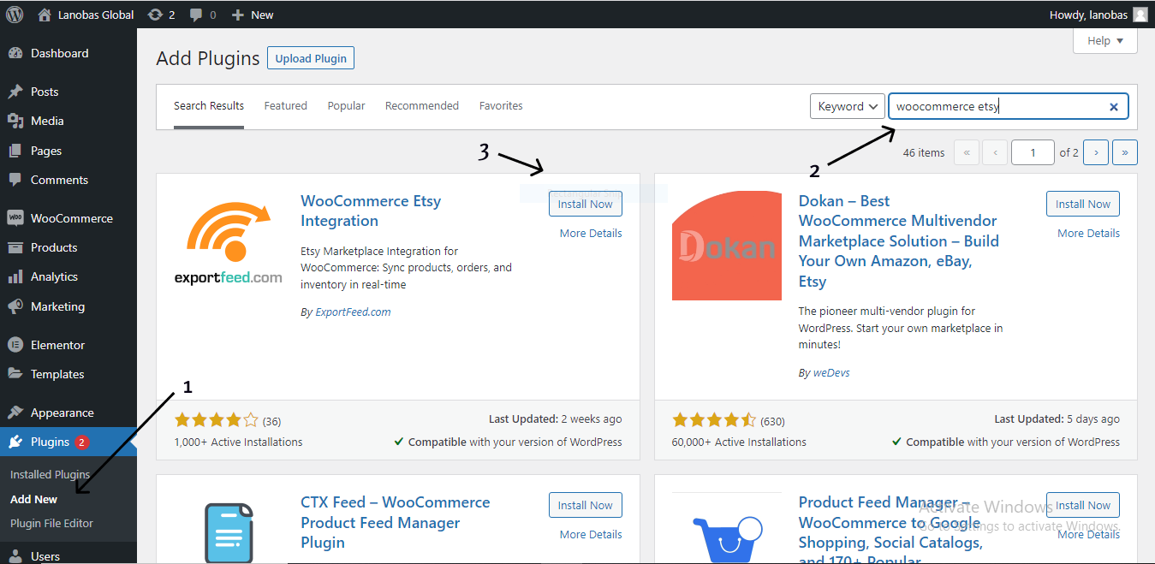Viewport: 1155px width, 564px height.
Task: Switch to the Featured tab
Action: click(x=285, y=106)
